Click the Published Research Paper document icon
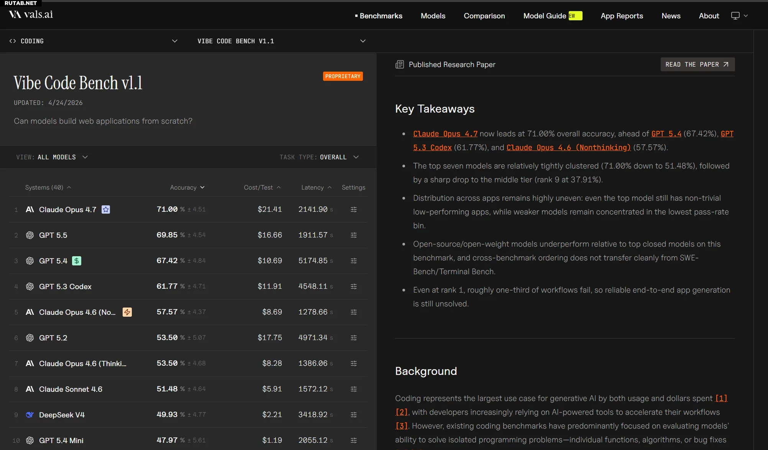768x450 pixels. [400, 64]
